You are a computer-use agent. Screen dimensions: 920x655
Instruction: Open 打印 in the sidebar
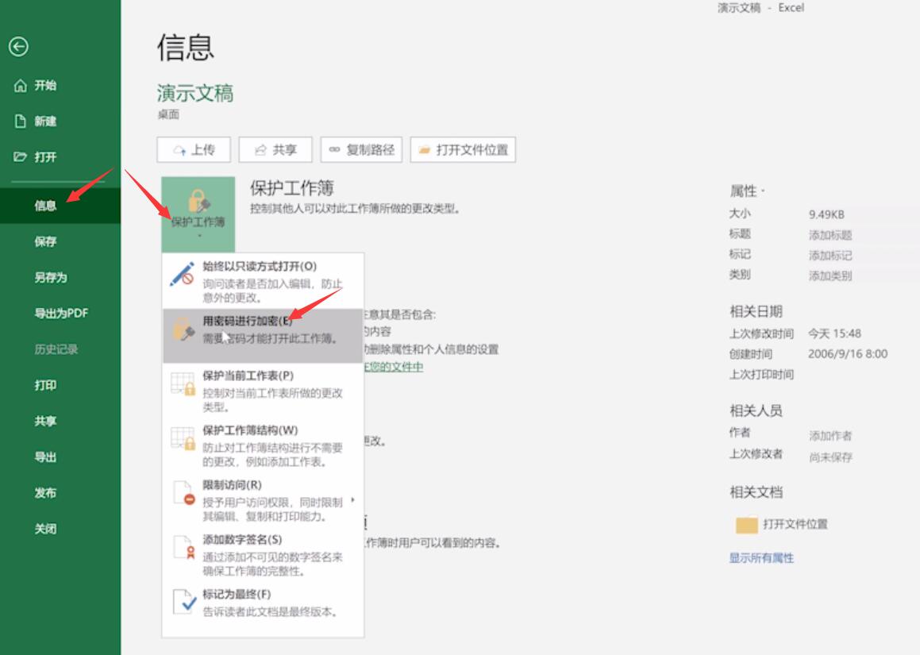click(45, 385)
